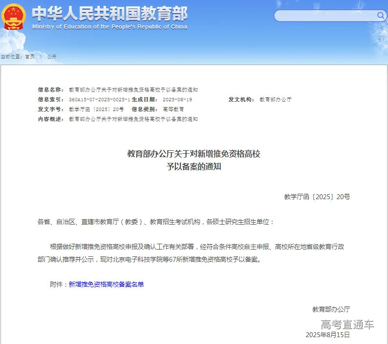Click the 生成日期 label
Image resolution: width=388 pixels, height=344 pixels.
pos(145,100)
